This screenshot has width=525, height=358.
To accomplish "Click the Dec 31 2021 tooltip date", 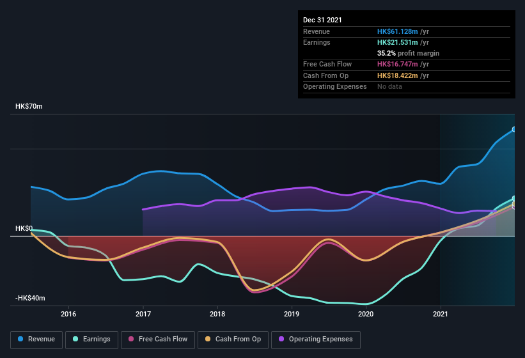I will point(322,20).
